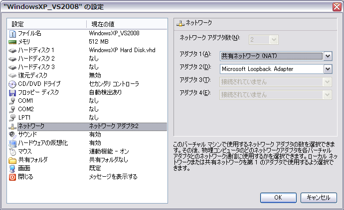
Task: Select the メモリ memory chip icon
Action: click(13, 42)
